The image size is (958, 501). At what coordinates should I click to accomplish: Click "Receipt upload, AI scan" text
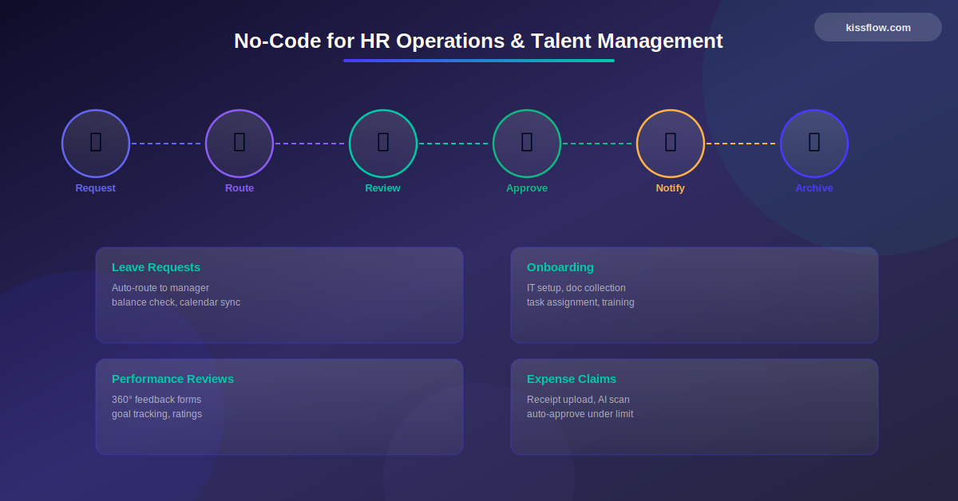[x=578, y=400]
